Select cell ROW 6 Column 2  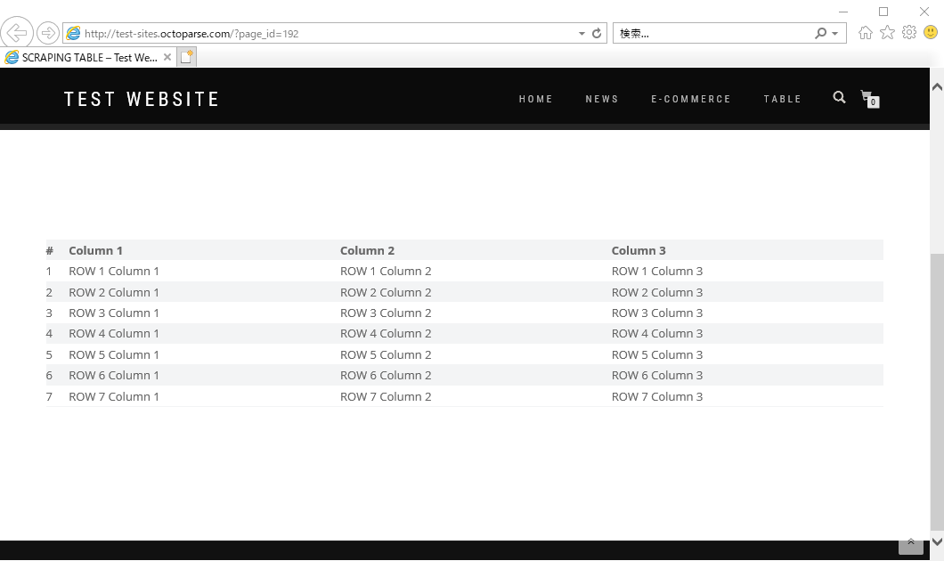click(386, 376)
